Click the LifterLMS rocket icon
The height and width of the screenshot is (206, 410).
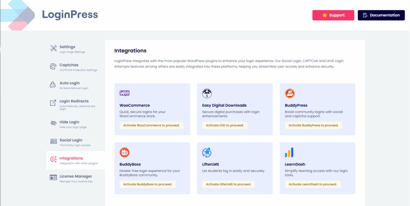pos(207,152)
